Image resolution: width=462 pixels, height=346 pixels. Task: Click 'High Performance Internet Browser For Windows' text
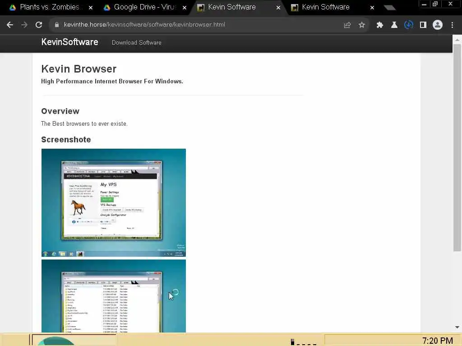click(x=112, y=82)
